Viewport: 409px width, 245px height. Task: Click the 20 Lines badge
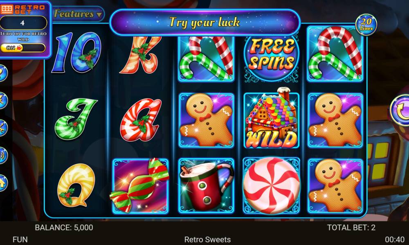[366, 24]
